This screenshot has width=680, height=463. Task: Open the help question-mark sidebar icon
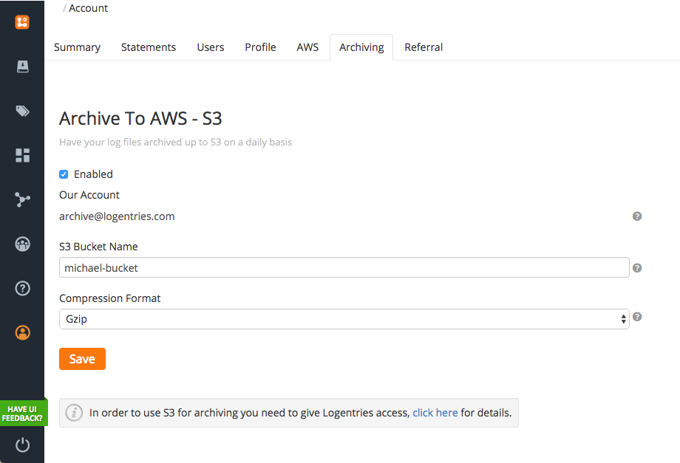point(23,289)
